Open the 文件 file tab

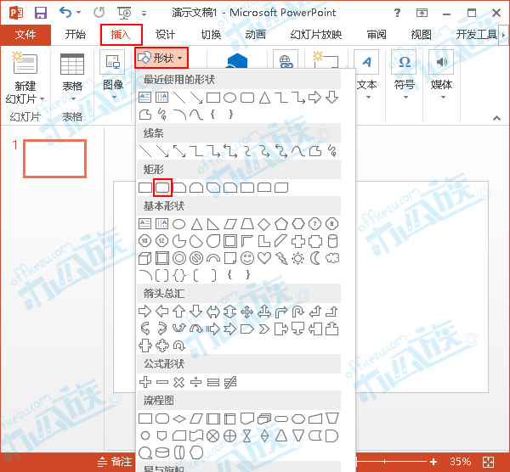(x=25, y=35)
